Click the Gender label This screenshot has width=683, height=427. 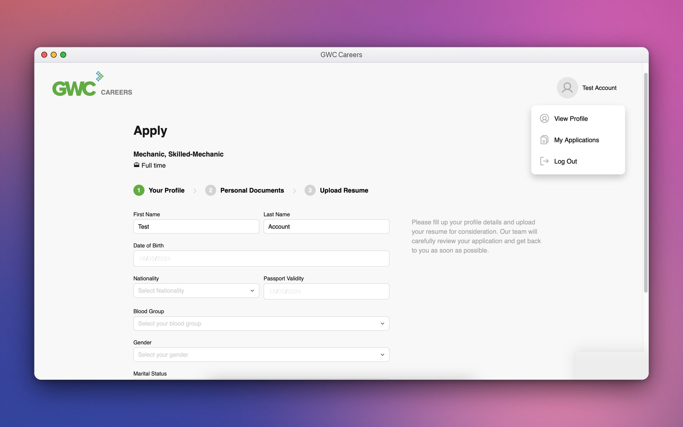coord(142,342)
